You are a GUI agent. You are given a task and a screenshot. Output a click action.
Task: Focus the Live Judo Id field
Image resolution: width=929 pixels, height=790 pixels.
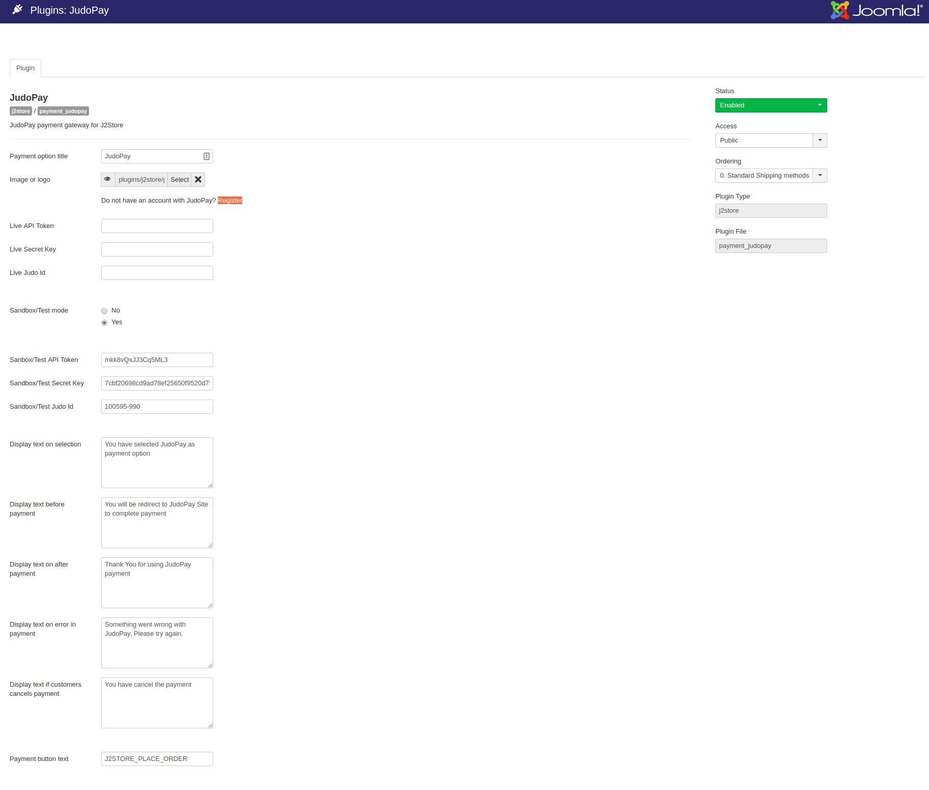(157, 273)
